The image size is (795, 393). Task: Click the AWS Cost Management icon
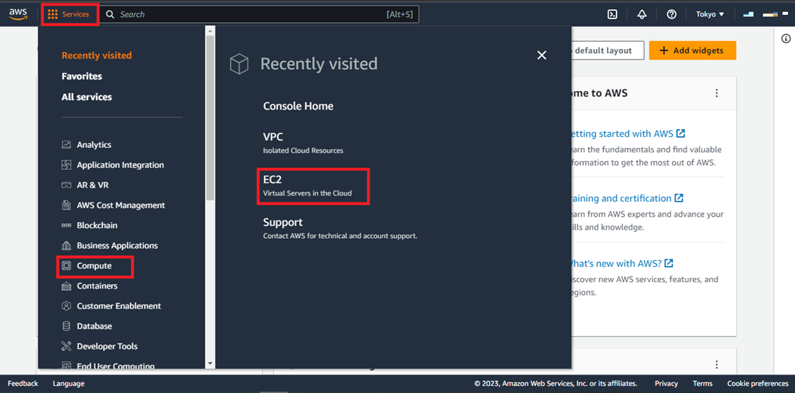click(x=66, y=205)
